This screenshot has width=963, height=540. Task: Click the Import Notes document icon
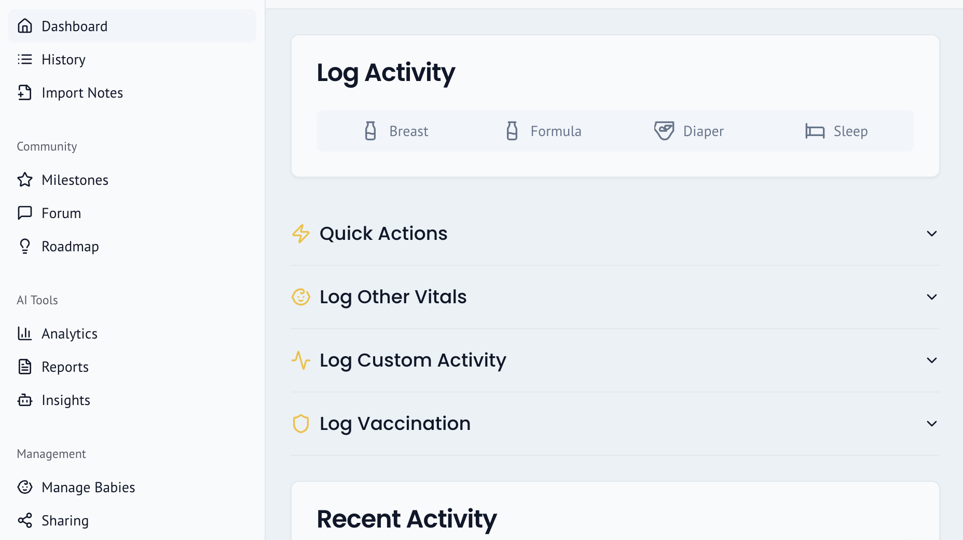click(x=25, y=92)
